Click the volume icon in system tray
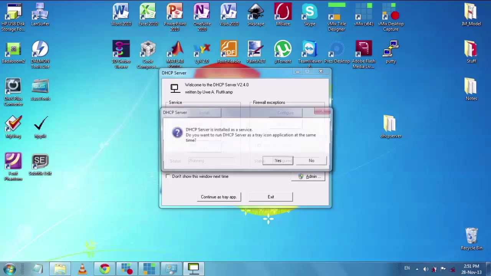Image resolution: width=491 pixels, height=276 pixels. pyautogui.click(x=425, y=269)
